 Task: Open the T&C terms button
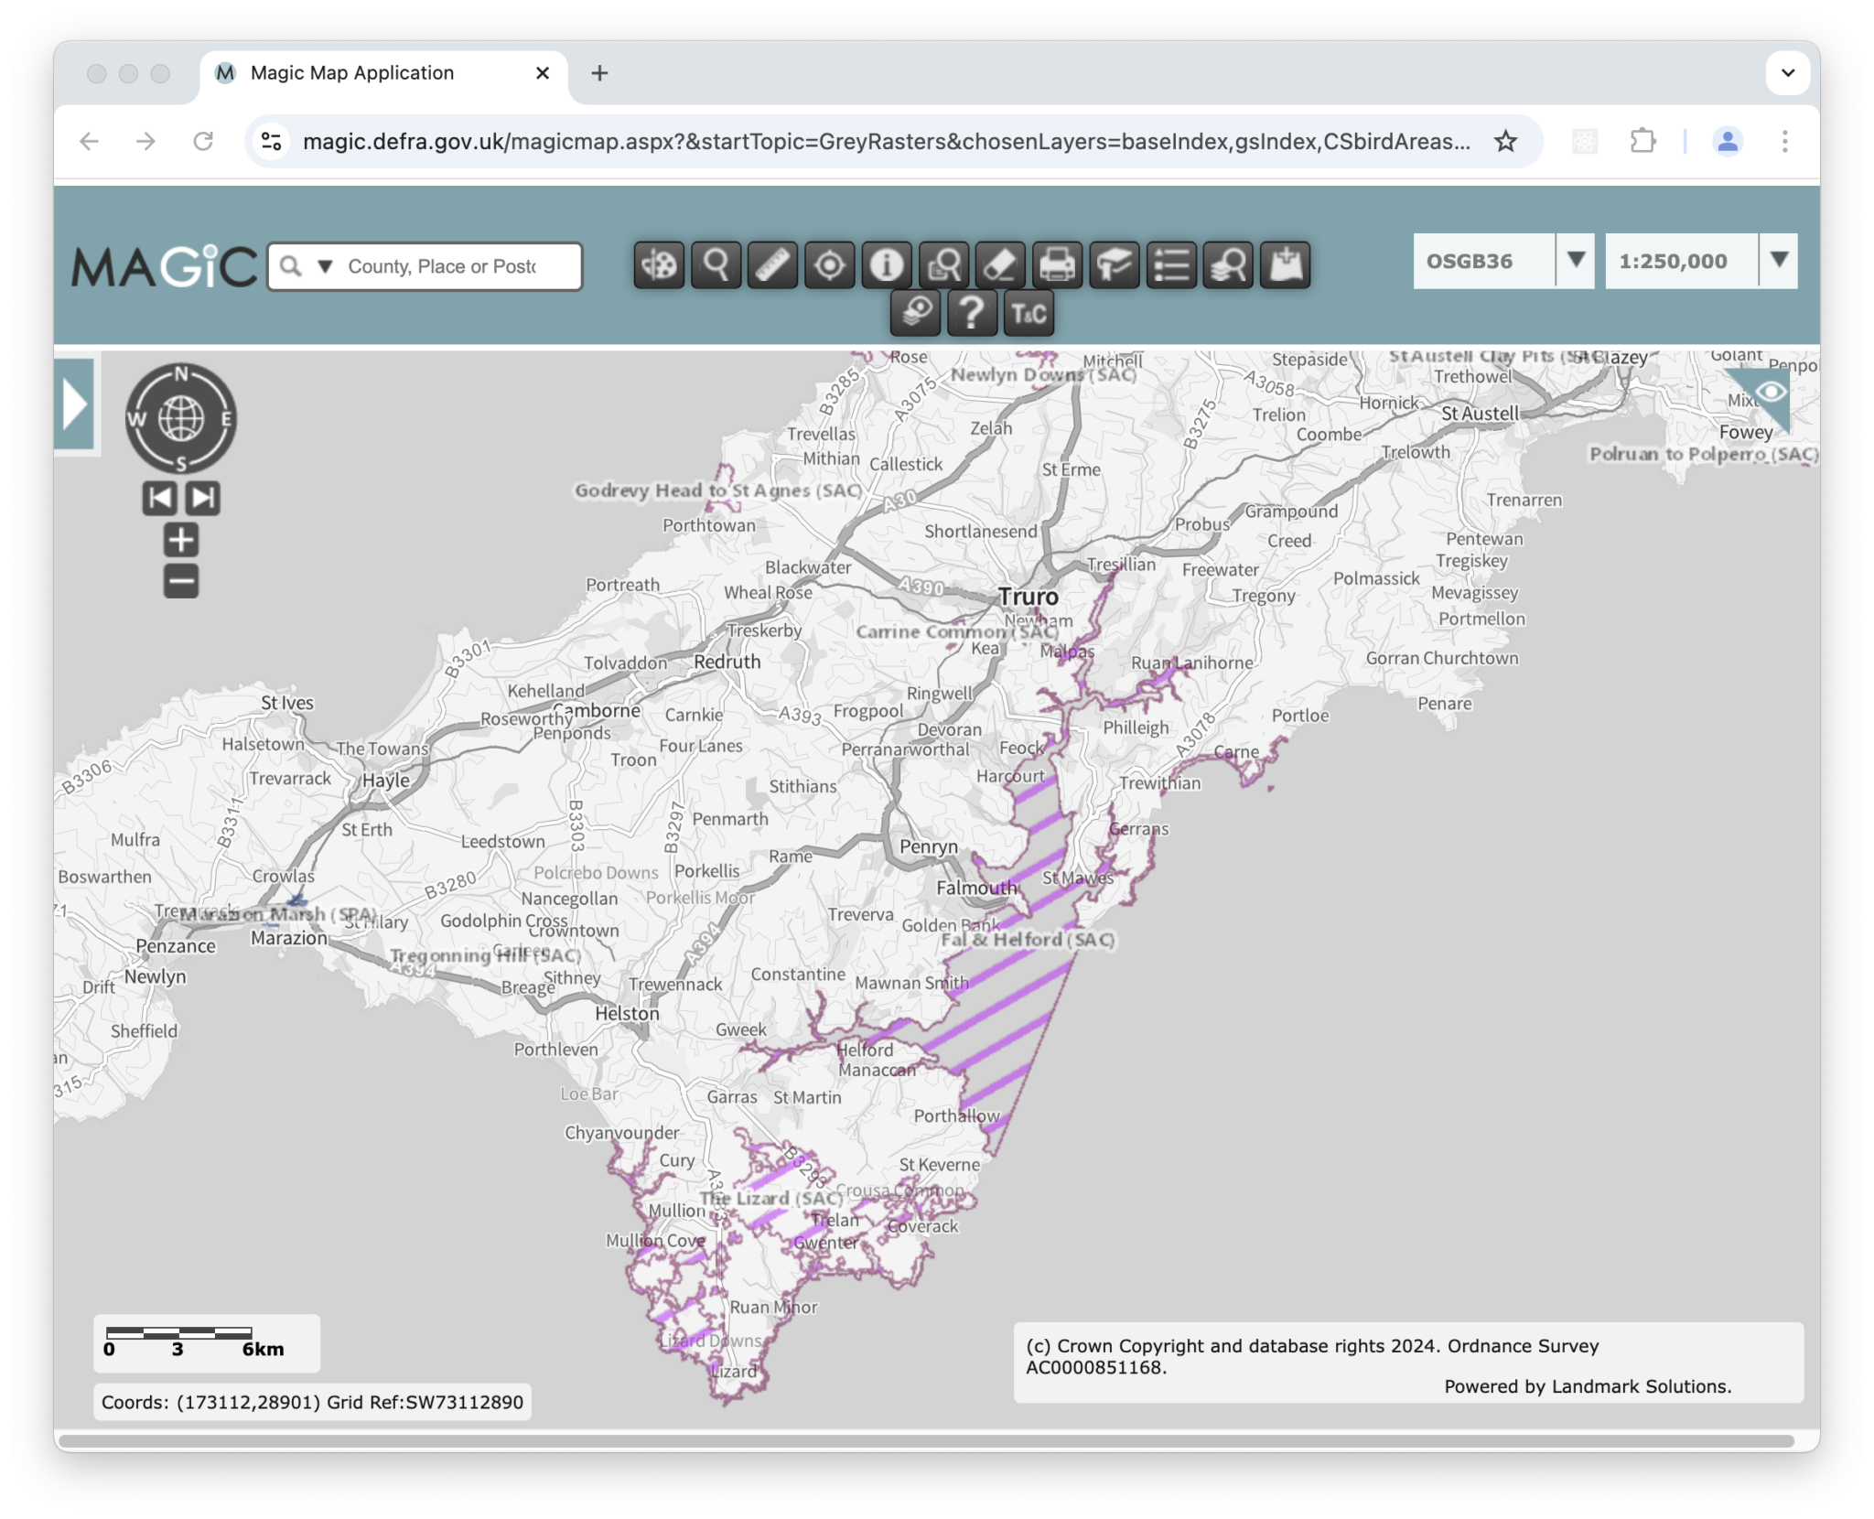[1029, 314]
